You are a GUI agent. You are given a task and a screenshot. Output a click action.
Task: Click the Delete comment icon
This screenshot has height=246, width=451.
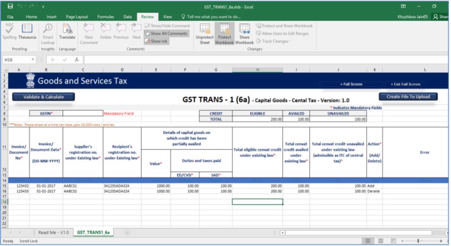[x=106, y=31]
